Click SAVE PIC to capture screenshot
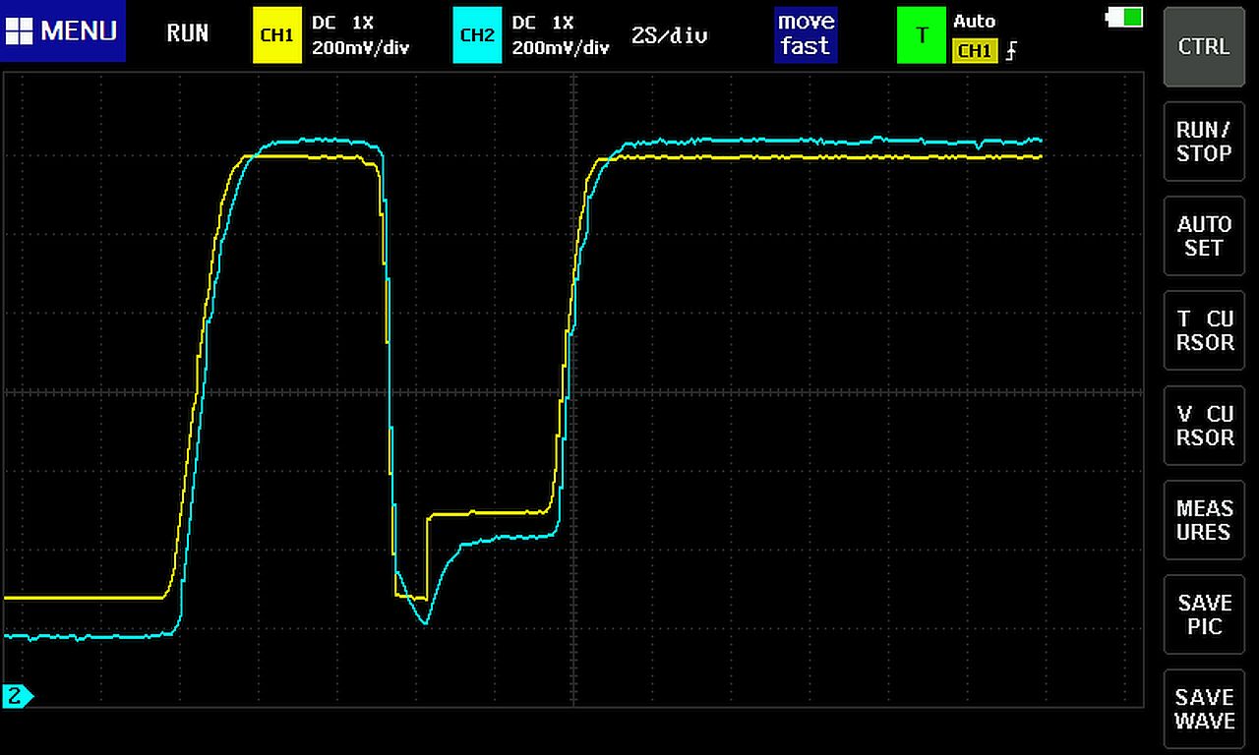1259x755 pixels. [1204, 614]
